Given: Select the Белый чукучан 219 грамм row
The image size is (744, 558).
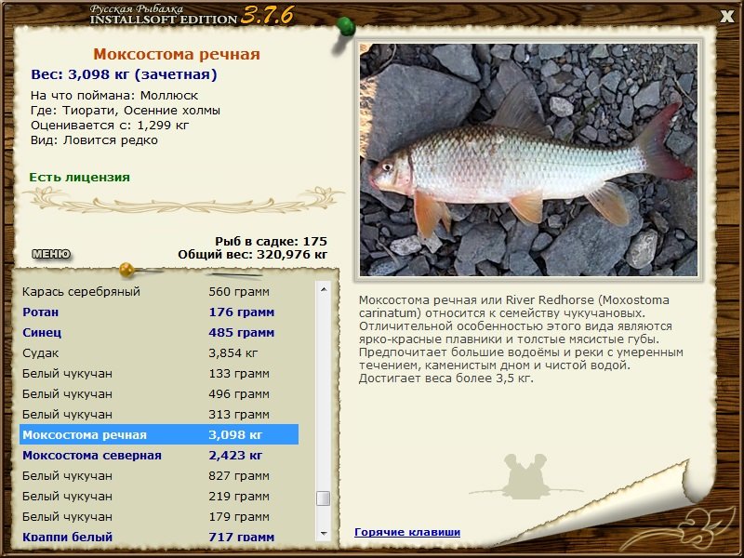Looking at the screenshot, I should 159,496.
